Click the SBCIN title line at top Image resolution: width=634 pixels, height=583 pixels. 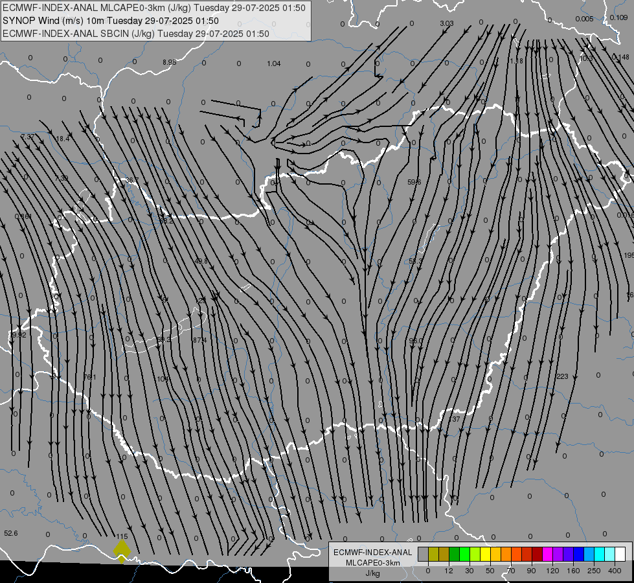point(136,34)
